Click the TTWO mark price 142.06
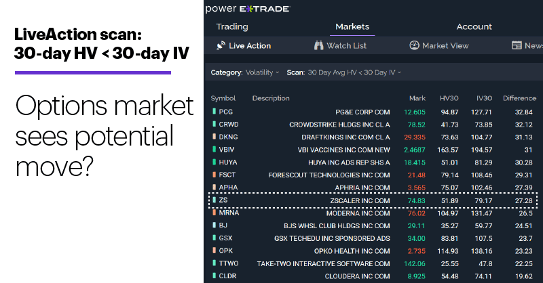The width and height of the screenshot is (543, 283). tap(415, 263)
